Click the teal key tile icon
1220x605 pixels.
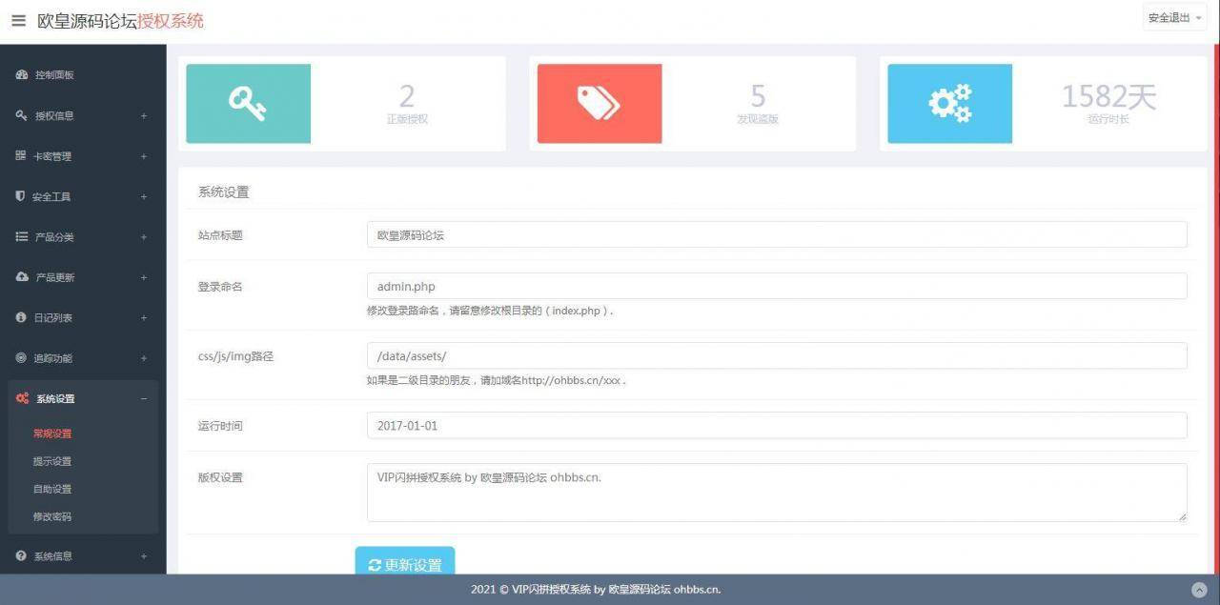pos(248,104)
